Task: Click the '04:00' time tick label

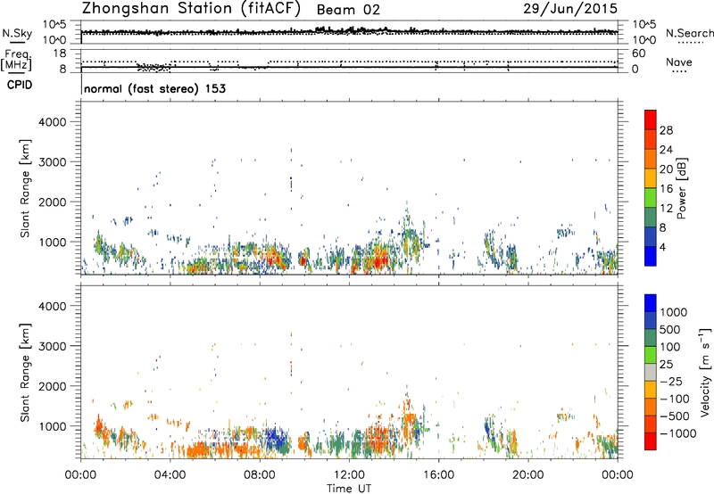Action: pos(170,475)
